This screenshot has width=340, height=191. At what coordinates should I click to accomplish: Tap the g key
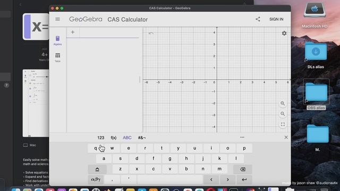point(170,159)
